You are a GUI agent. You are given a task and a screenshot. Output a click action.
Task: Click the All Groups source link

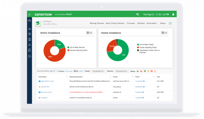[x=69, y=71]
